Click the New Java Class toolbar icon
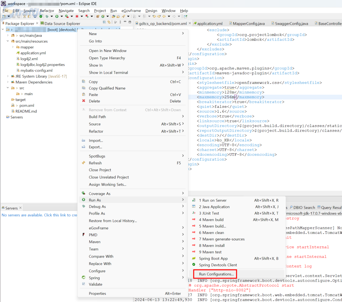342x302 pixels. coord(103,16)
